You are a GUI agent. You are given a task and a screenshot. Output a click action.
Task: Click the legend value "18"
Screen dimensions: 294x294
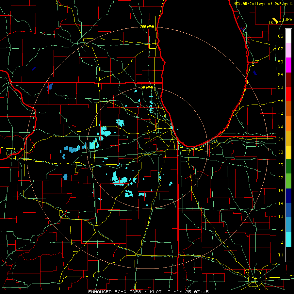click(281, 191)
